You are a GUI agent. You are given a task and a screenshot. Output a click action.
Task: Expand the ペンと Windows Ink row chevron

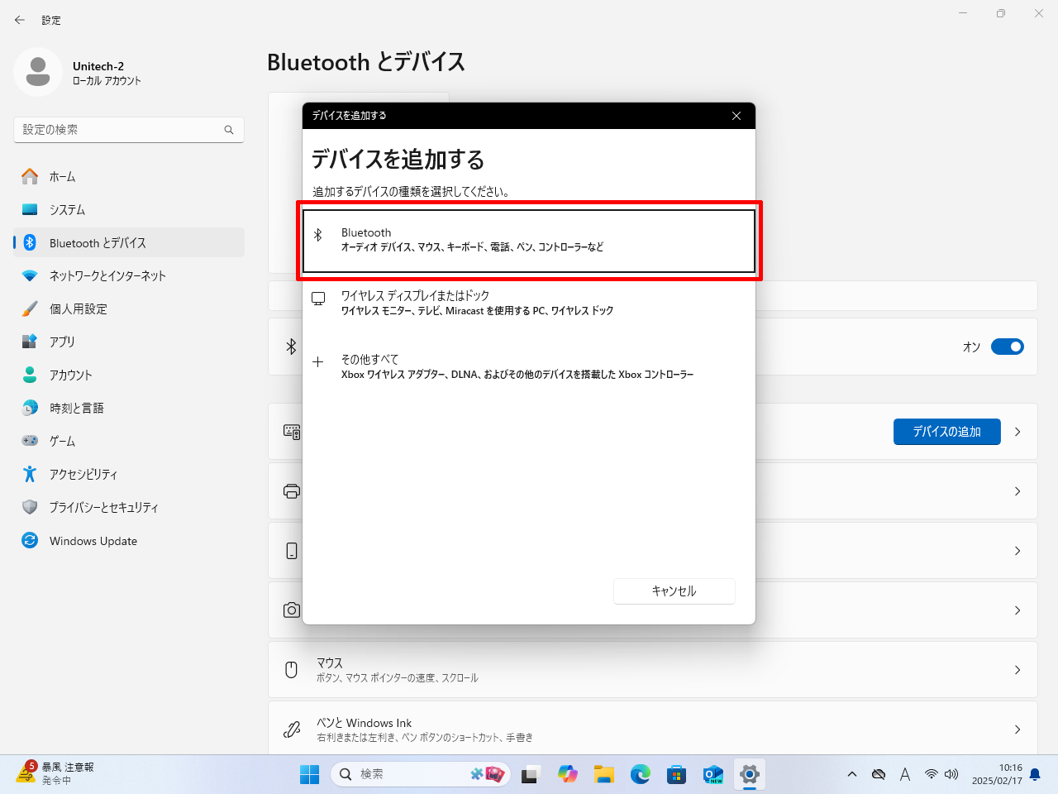tap(1017, 729)
